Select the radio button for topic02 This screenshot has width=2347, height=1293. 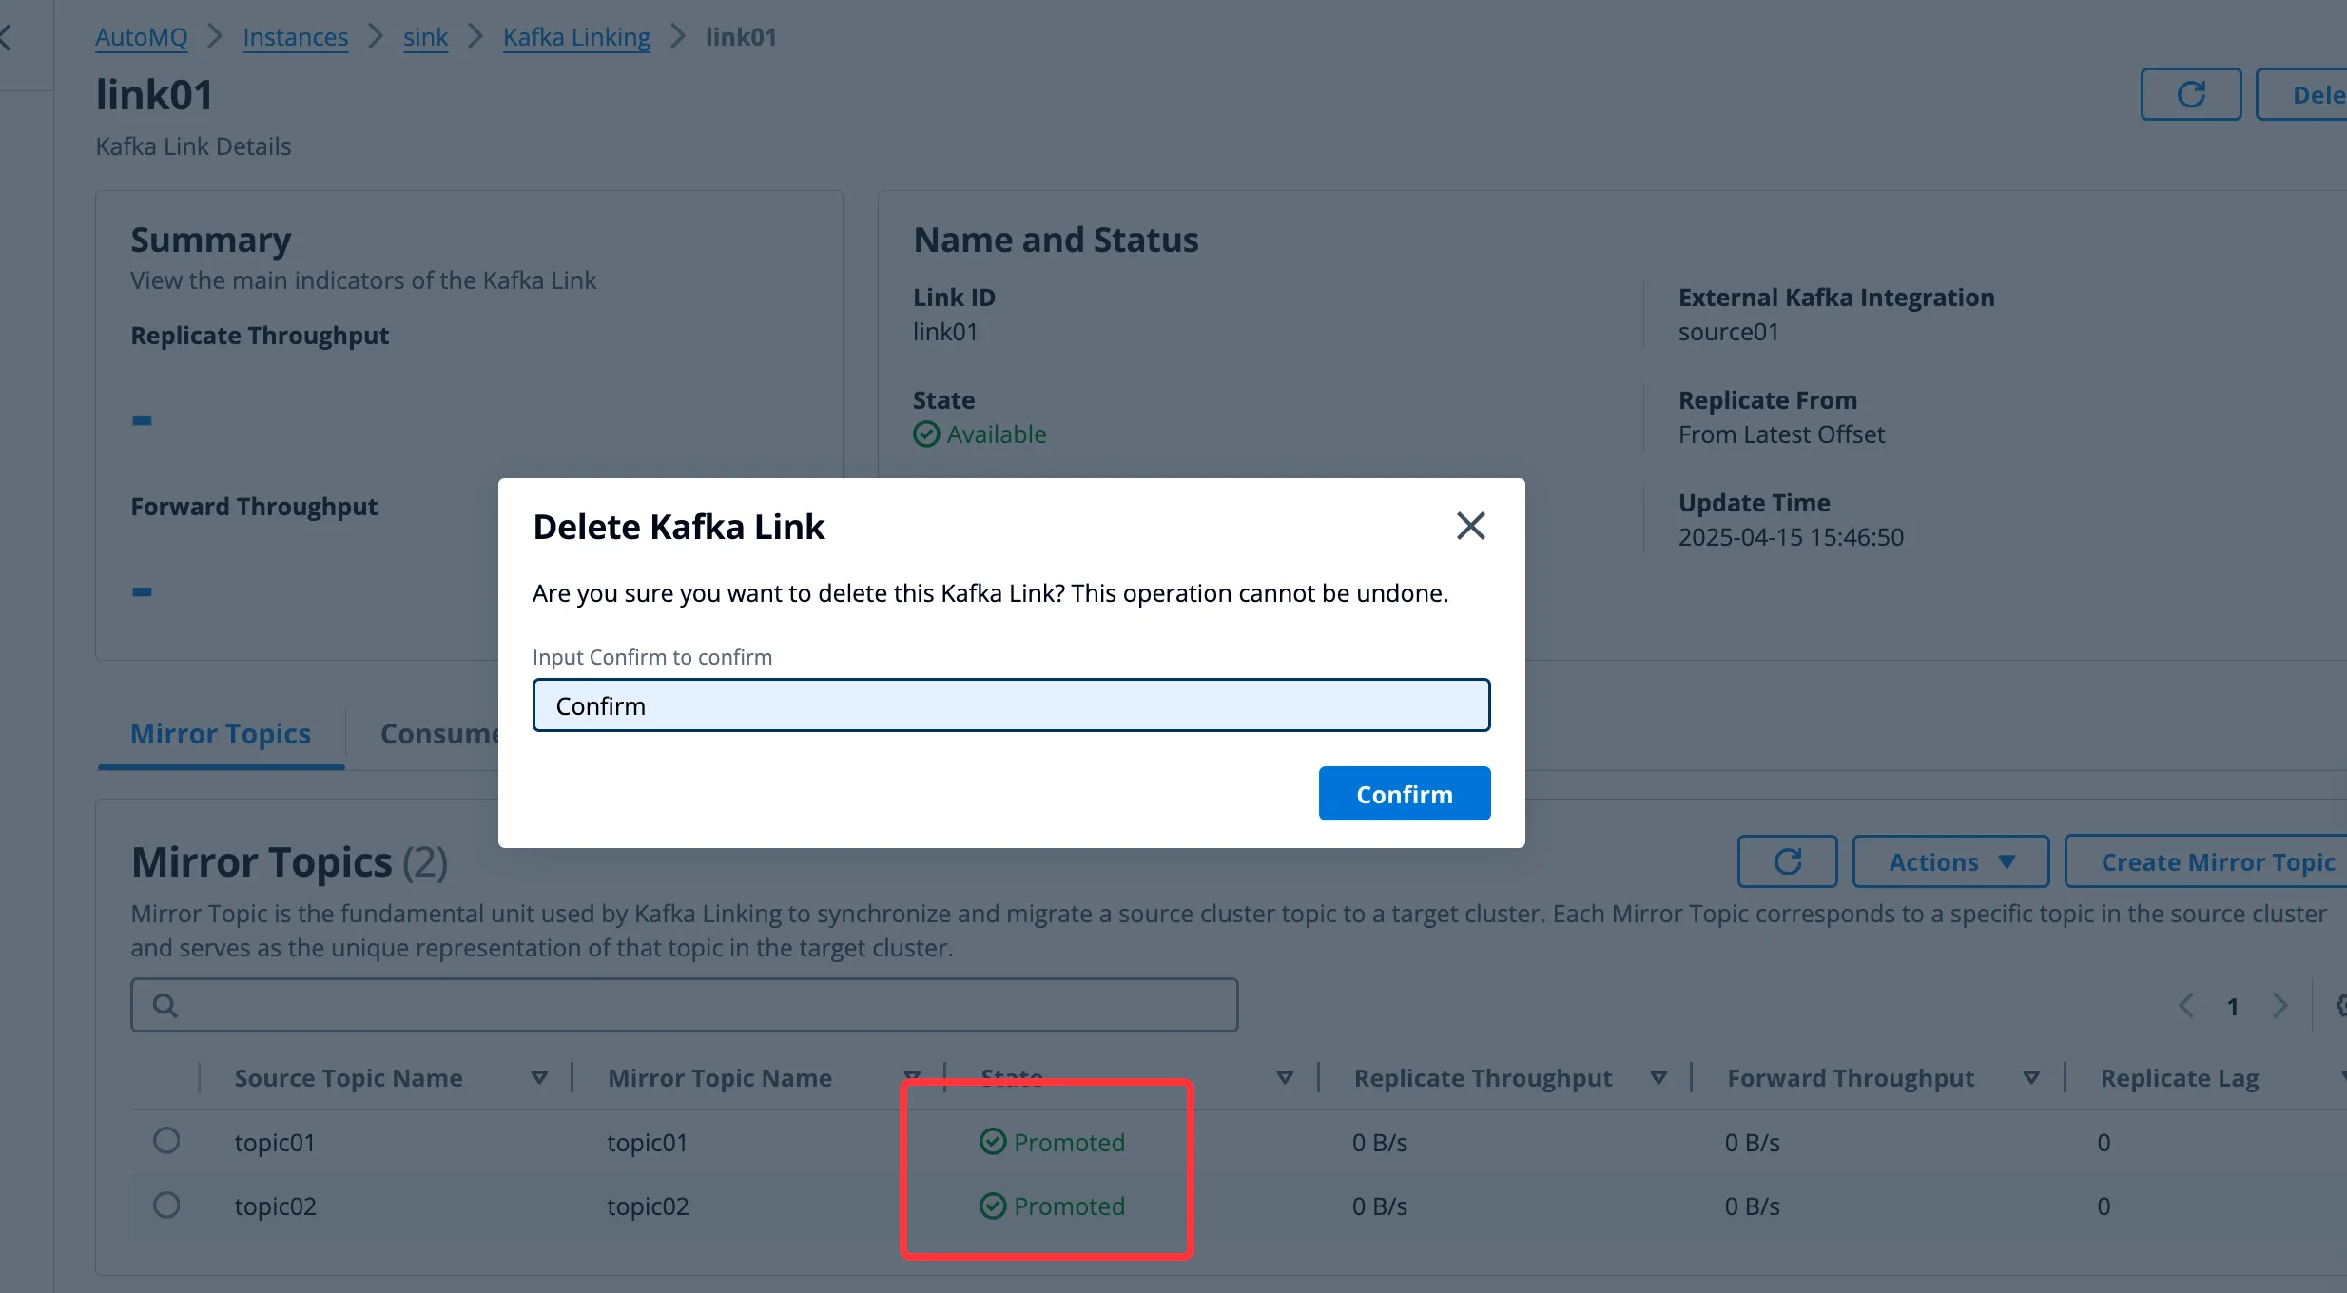pyautogui.click(x=167, y=1205)
